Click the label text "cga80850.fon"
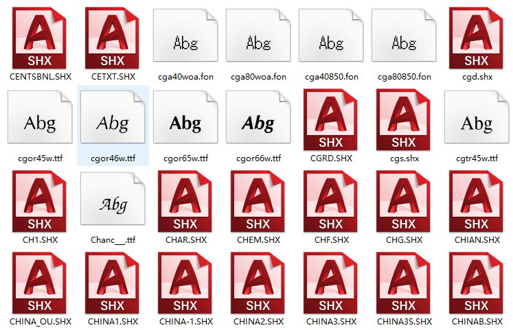 (x=404, y=77)
